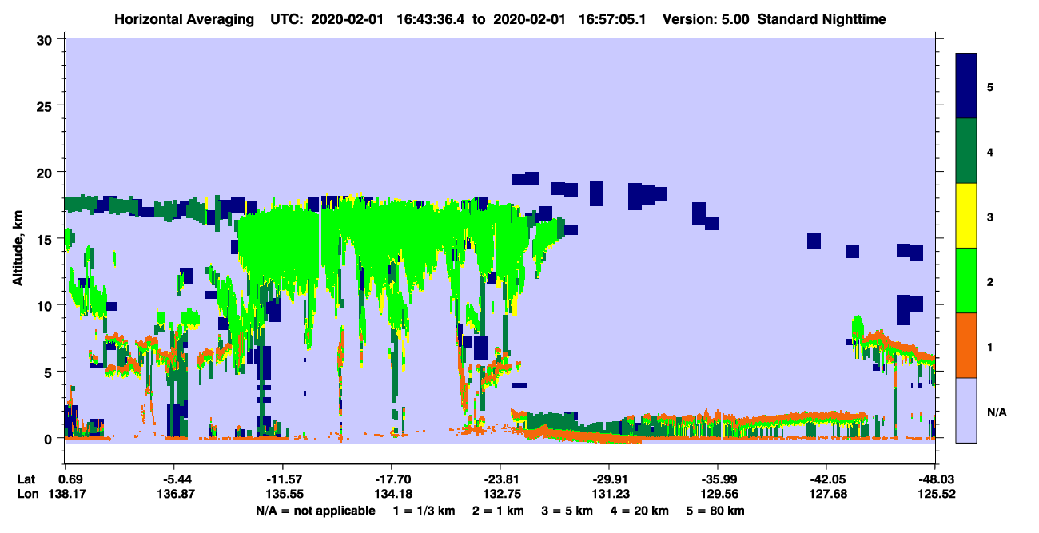Click the bright green level 2 legend swatch
Viewport: 1039px width, 533px height.
966,280
